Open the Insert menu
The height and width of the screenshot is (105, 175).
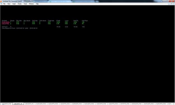pos(14,4)
